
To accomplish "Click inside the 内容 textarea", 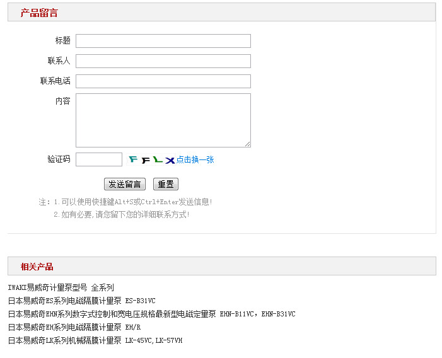I will [163, 120].
